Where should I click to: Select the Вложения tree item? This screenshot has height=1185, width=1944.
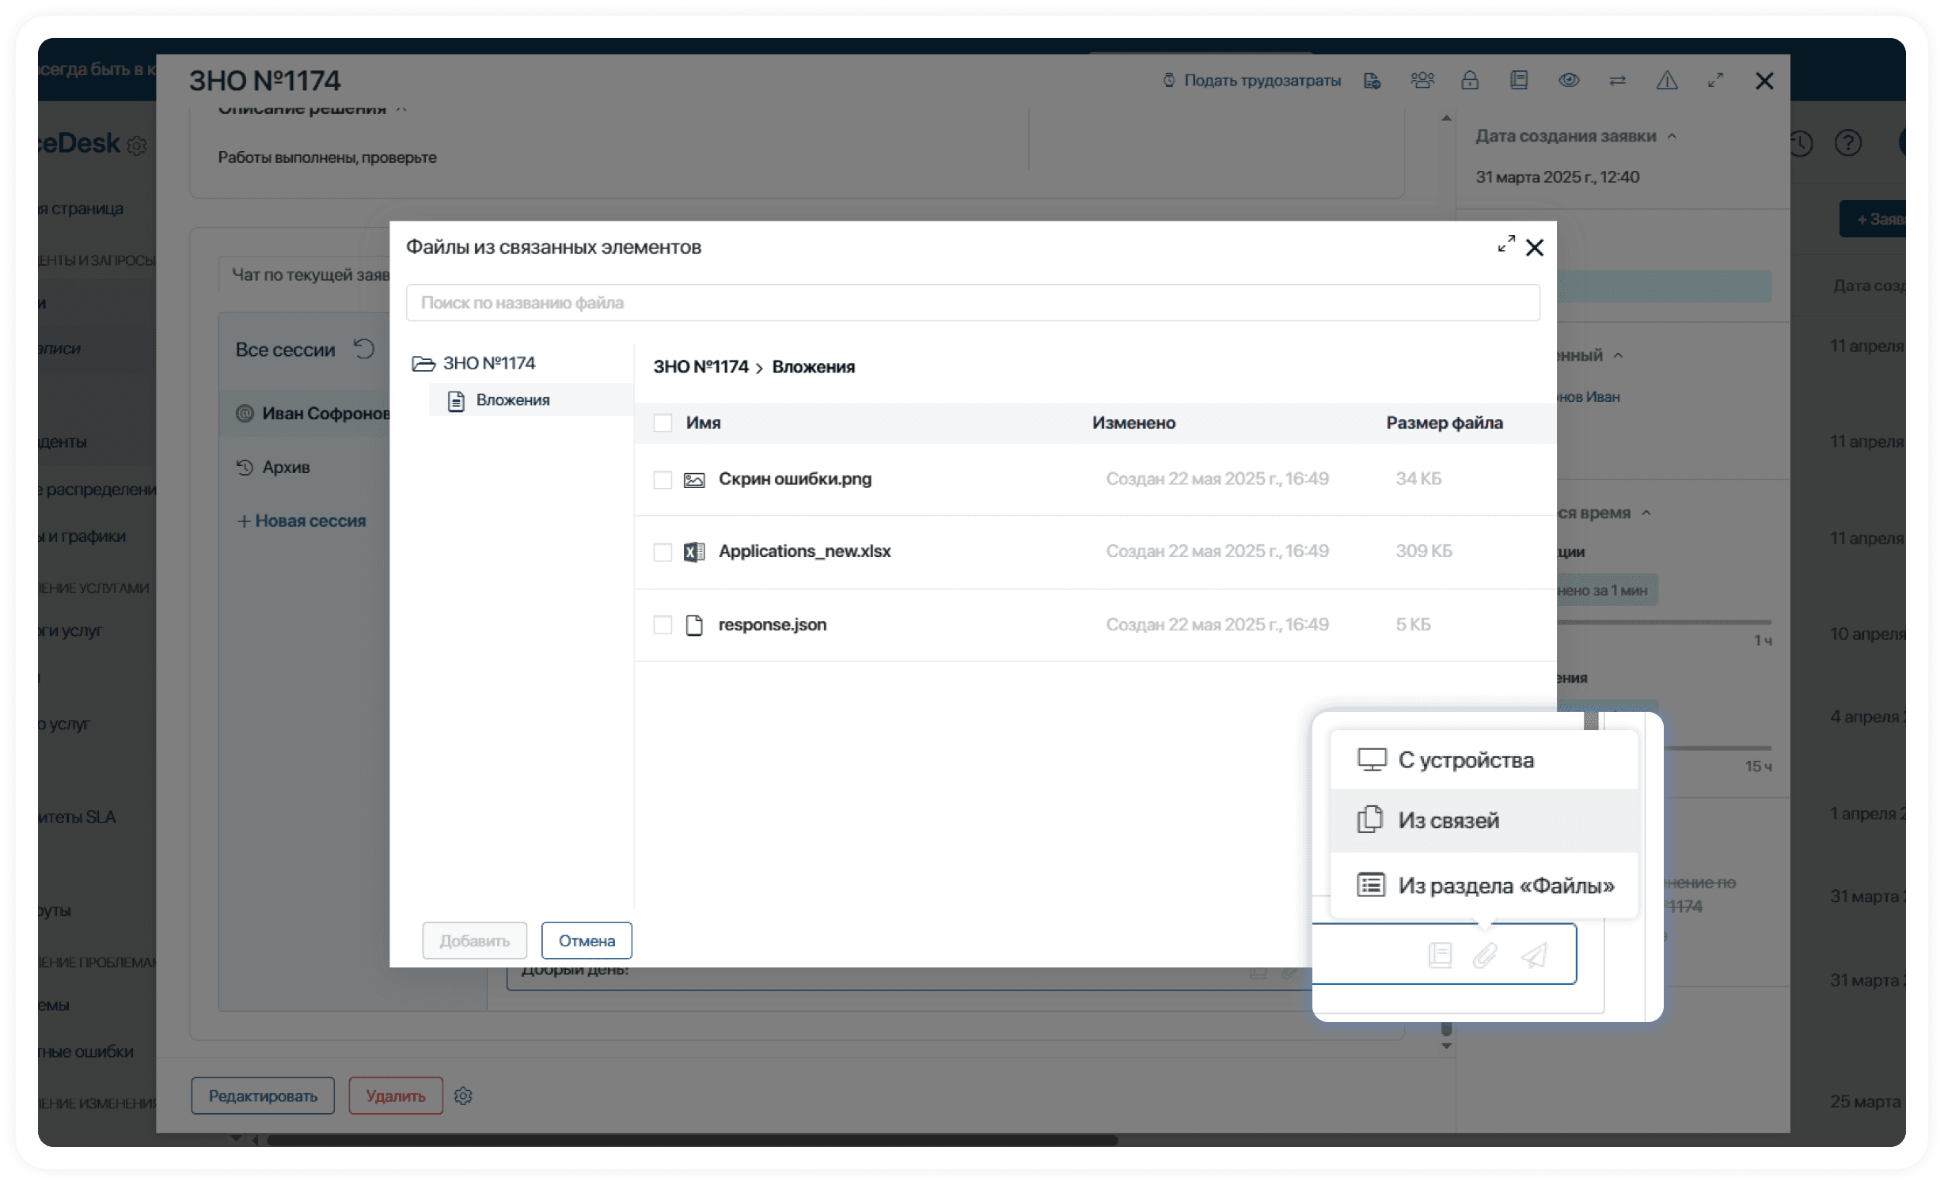pos(513,400)
